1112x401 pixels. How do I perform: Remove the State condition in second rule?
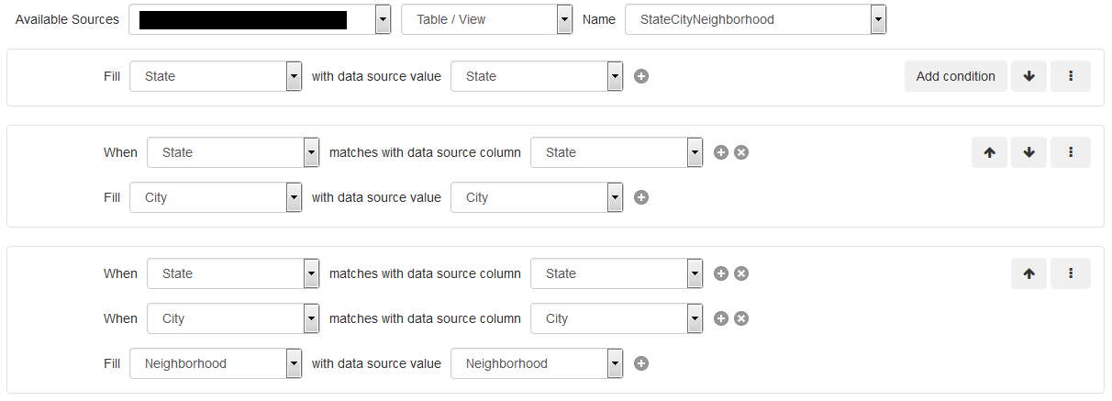click(741, 152)
